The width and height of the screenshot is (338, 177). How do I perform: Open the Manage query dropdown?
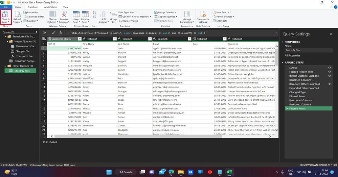pyautogui.click(x=30, y=21)
